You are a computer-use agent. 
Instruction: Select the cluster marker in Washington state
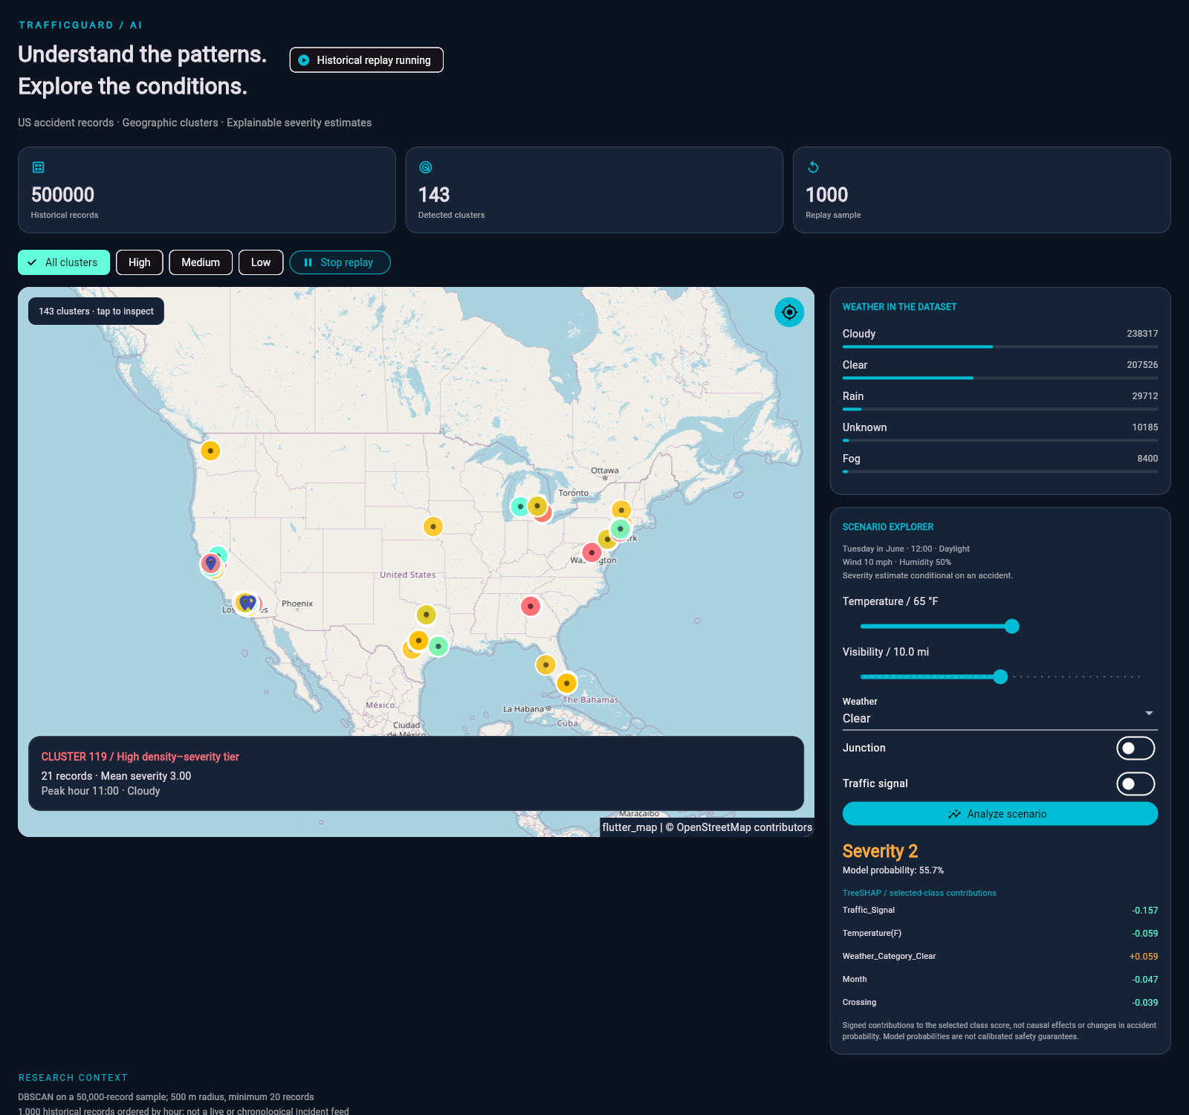click(x=210, y=450)
